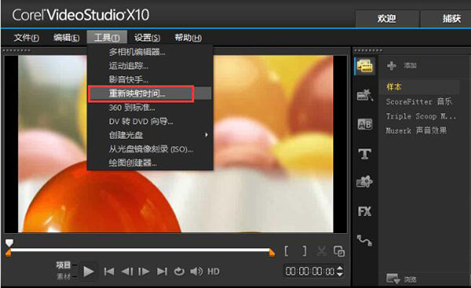Click the 添加 plus button
The height and width of the screenshot is (288, 471).
[x=391, y=65]
